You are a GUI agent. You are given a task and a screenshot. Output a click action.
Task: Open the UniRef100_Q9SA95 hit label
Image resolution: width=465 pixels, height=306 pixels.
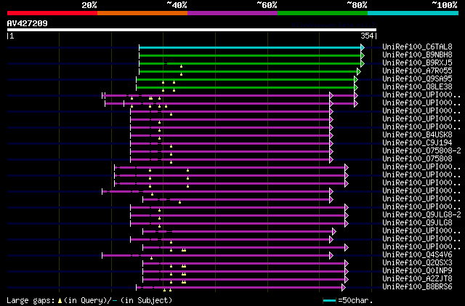417,78
